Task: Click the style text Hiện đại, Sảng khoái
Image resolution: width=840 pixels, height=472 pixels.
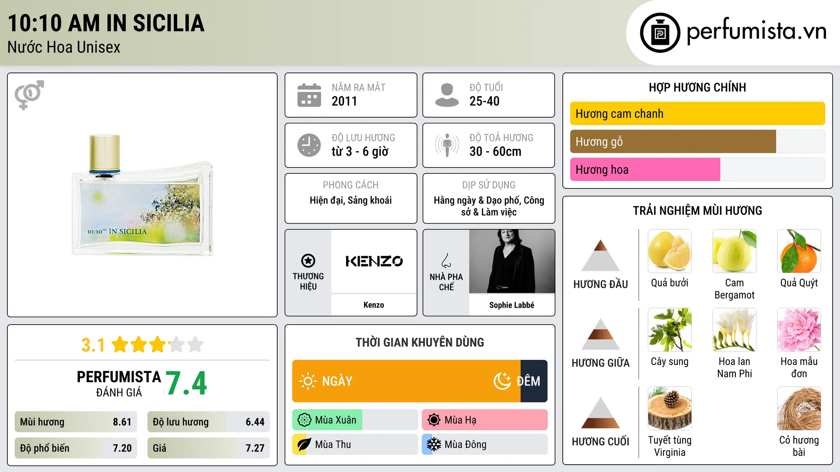Action: tap(351, 200)
